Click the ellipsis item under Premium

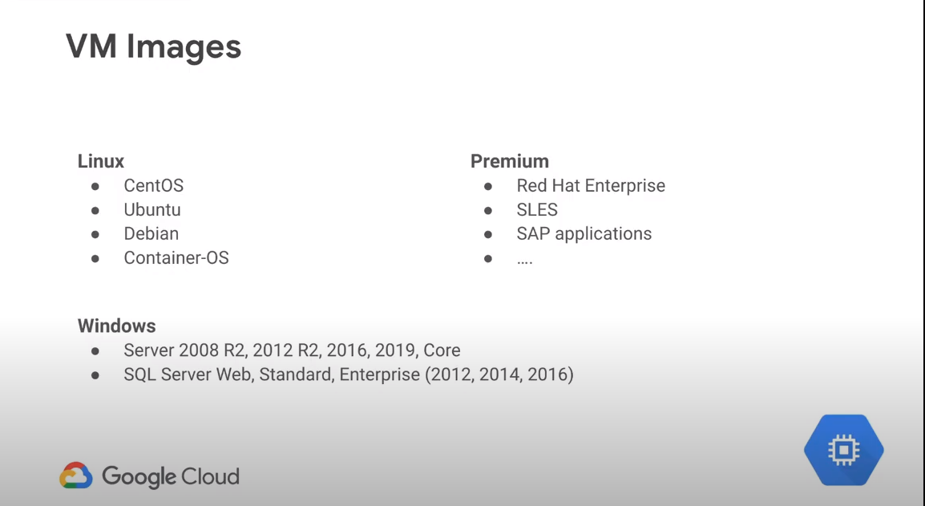click(x=524, y=259)
